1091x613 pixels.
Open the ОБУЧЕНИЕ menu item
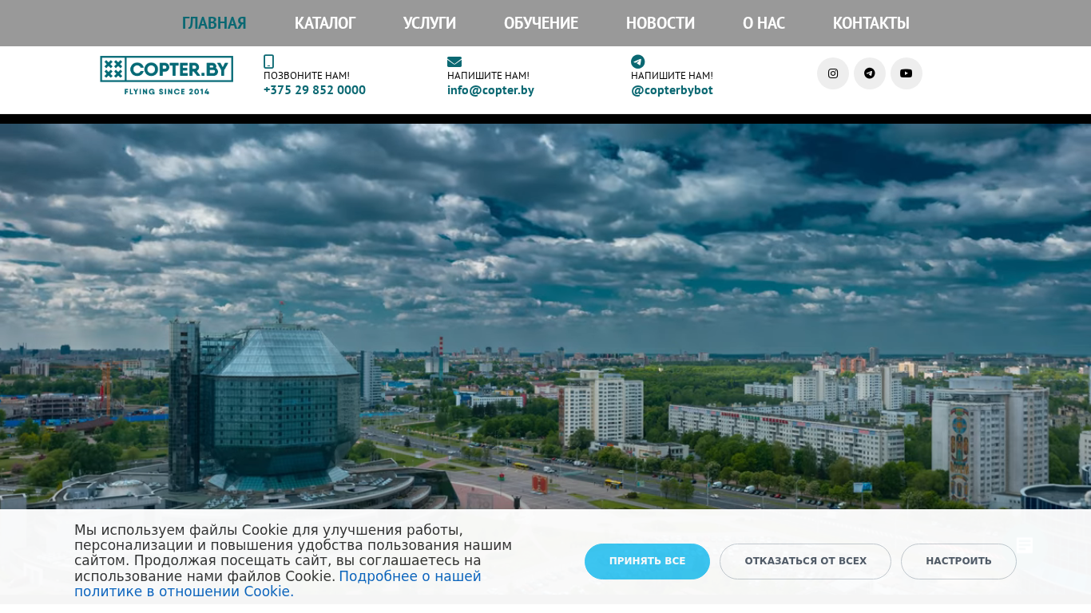[541, 23]
